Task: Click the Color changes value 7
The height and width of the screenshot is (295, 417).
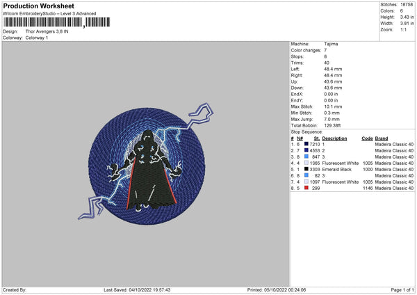Action: tap(325, 50)
